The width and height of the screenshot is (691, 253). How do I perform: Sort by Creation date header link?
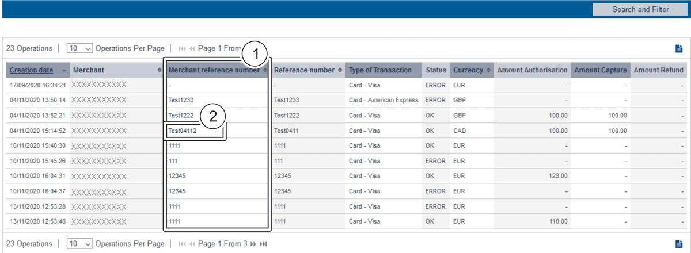click(x=31, y=70)
